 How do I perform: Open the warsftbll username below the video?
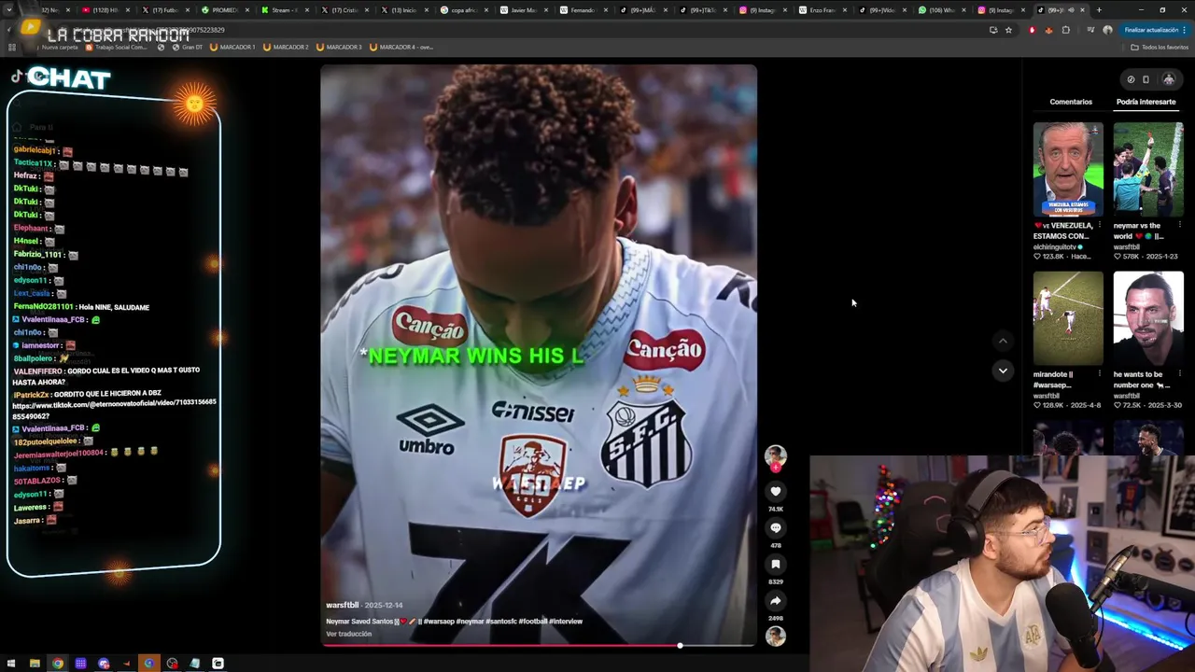pyautogui.click(x=342, y=605)
